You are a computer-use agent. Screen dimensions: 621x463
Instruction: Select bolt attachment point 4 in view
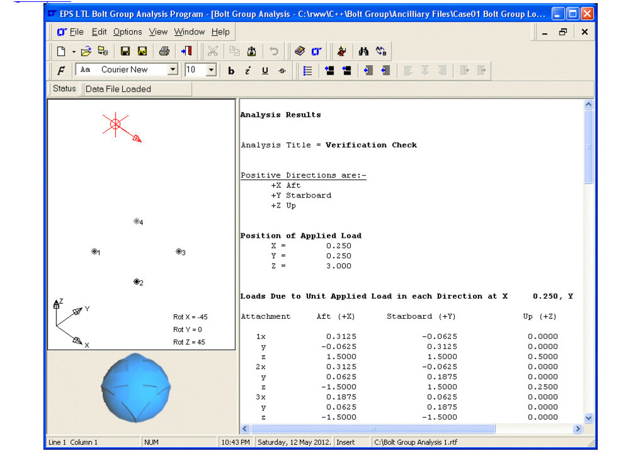point(137,221)
